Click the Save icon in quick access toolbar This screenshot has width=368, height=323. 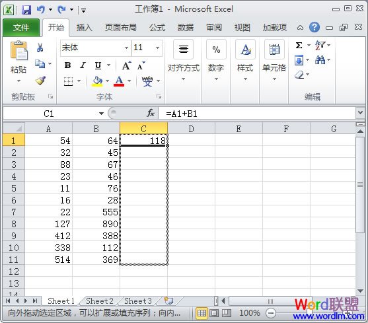pos(26,10)
